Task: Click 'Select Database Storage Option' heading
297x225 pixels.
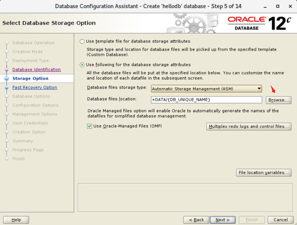Action: pyautogui.click(x=49, y=23)
